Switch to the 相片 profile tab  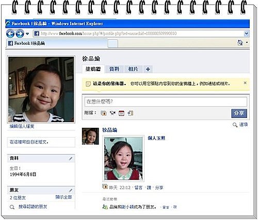(x=133, y=69)
